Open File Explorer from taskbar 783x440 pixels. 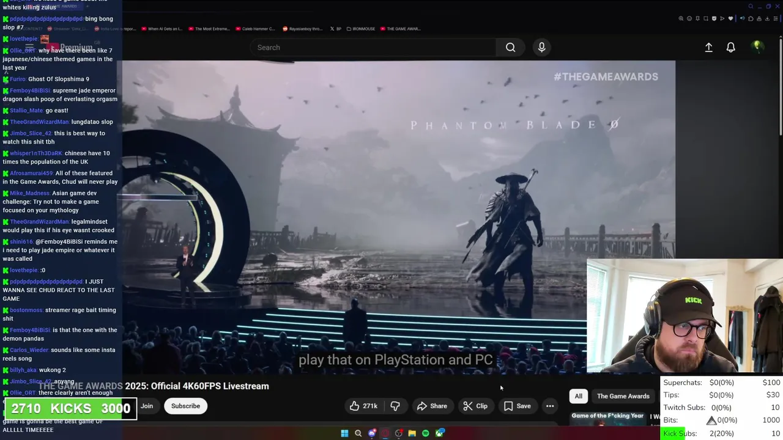coord(412,433)
